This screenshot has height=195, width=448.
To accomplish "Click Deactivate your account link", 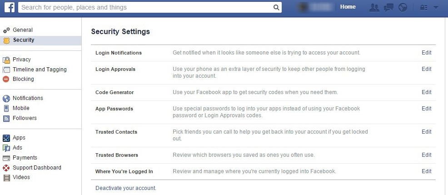I will pyautogui.click(x=126, y=188).
